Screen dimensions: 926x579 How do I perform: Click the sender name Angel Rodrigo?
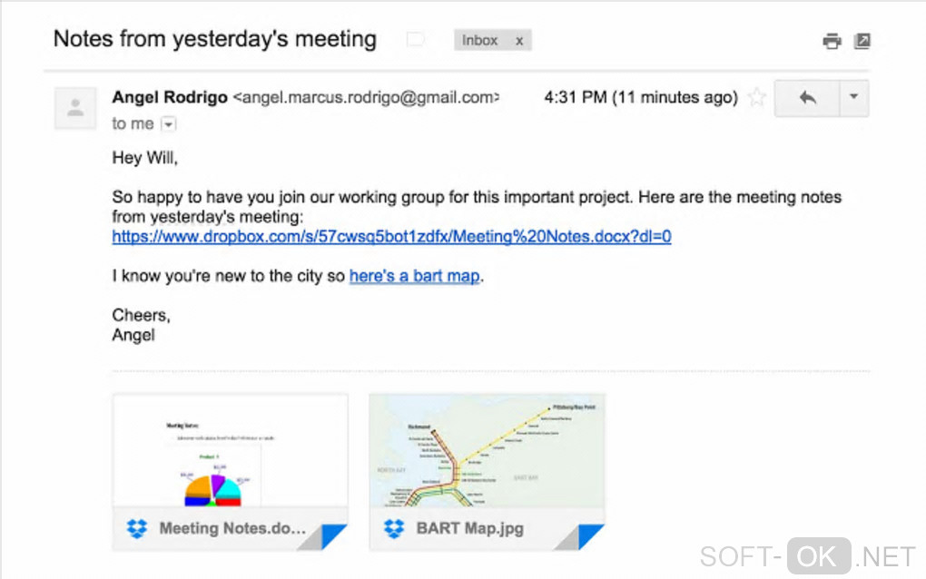[170, 98]
